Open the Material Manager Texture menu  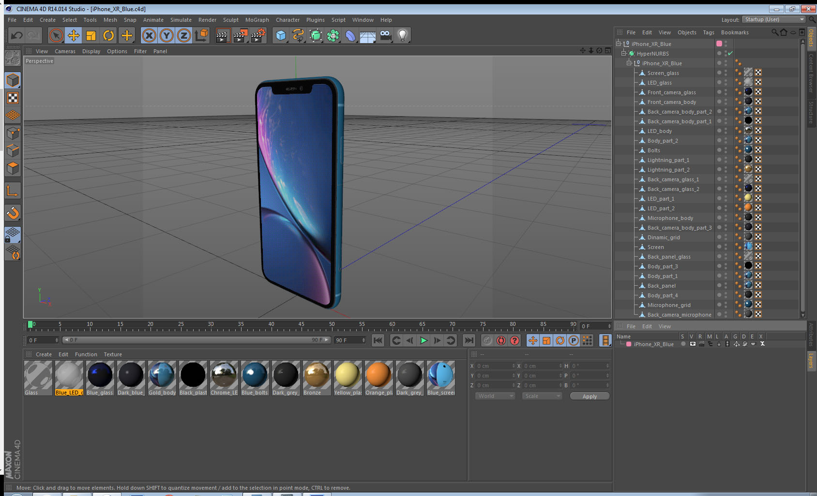pos(113,354)
